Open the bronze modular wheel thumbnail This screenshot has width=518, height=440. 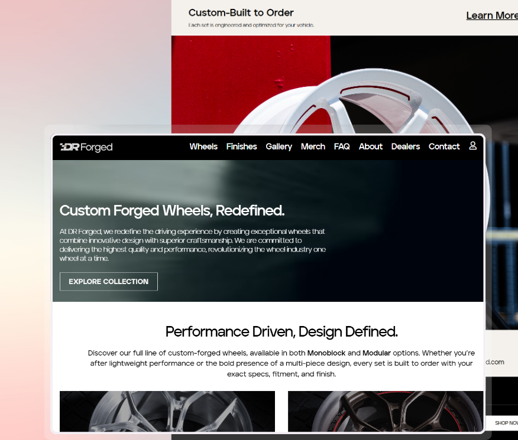(x=386, y=411)
